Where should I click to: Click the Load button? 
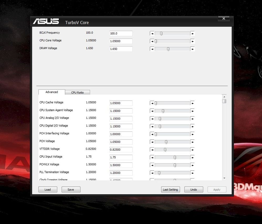coord(48,189)
